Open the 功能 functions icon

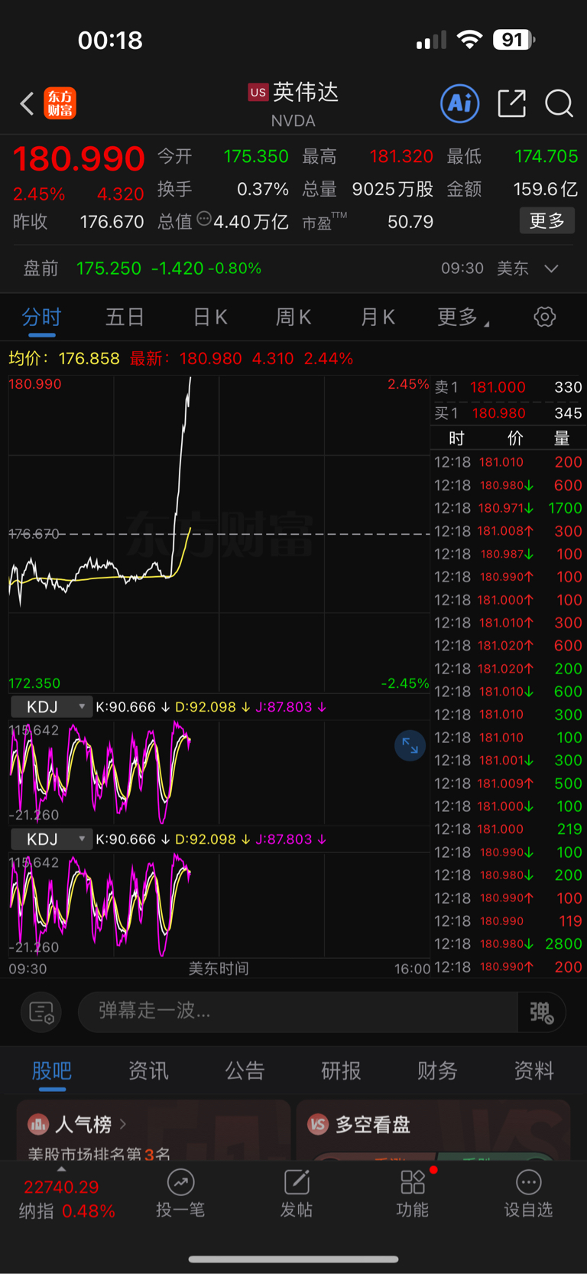413,1194
